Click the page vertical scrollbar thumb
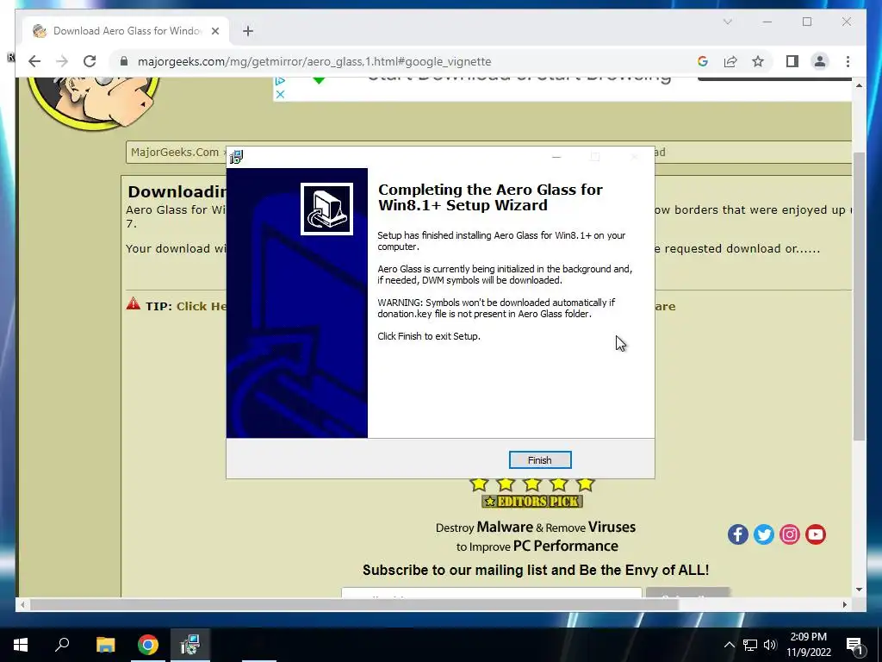The image size is (882, 662). pos(859,297)
